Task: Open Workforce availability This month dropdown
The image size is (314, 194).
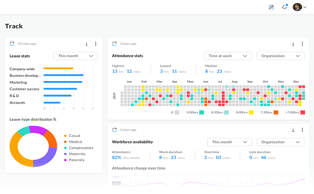Action: tap(229, 142)
